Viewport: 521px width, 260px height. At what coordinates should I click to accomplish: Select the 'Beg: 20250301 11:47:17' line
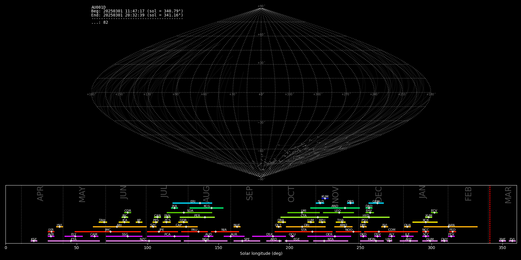[137, 11]
